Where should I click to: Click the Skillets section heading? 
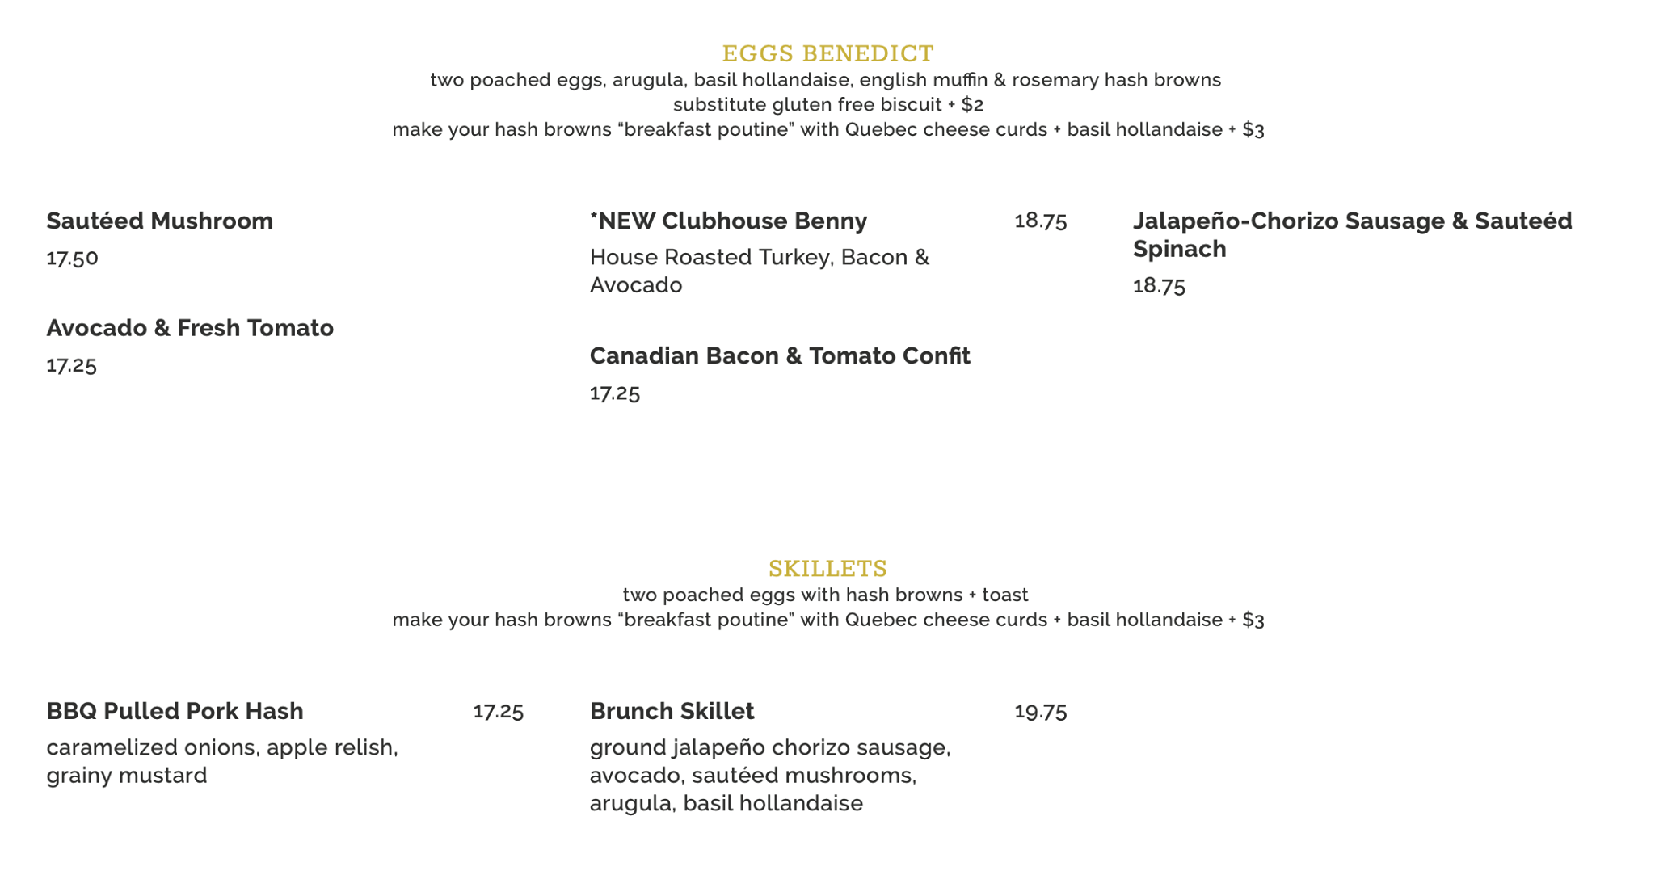827,569
